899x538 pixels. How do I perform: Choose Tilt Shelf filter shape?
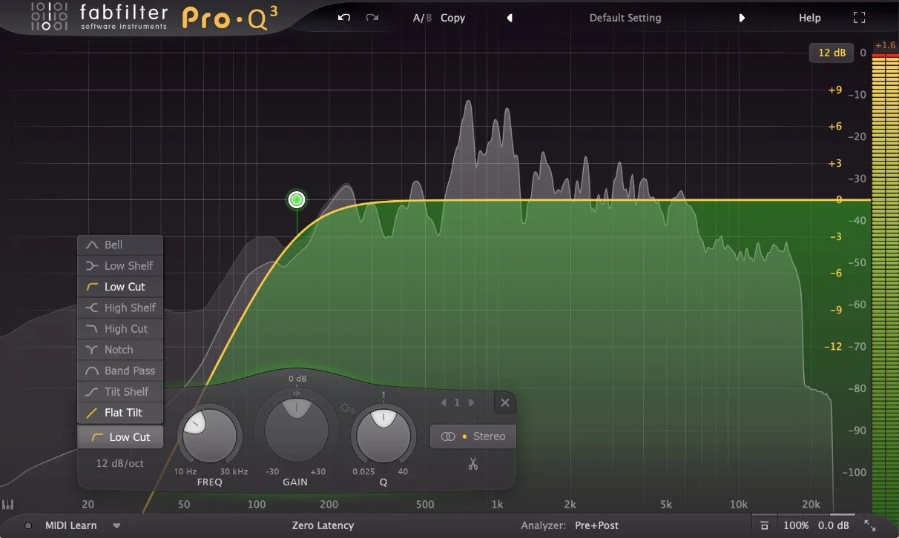120,391
